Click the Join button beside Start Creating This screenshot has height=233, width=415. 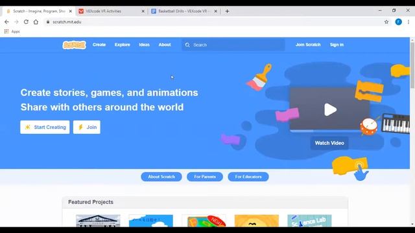tap(87, 127)
